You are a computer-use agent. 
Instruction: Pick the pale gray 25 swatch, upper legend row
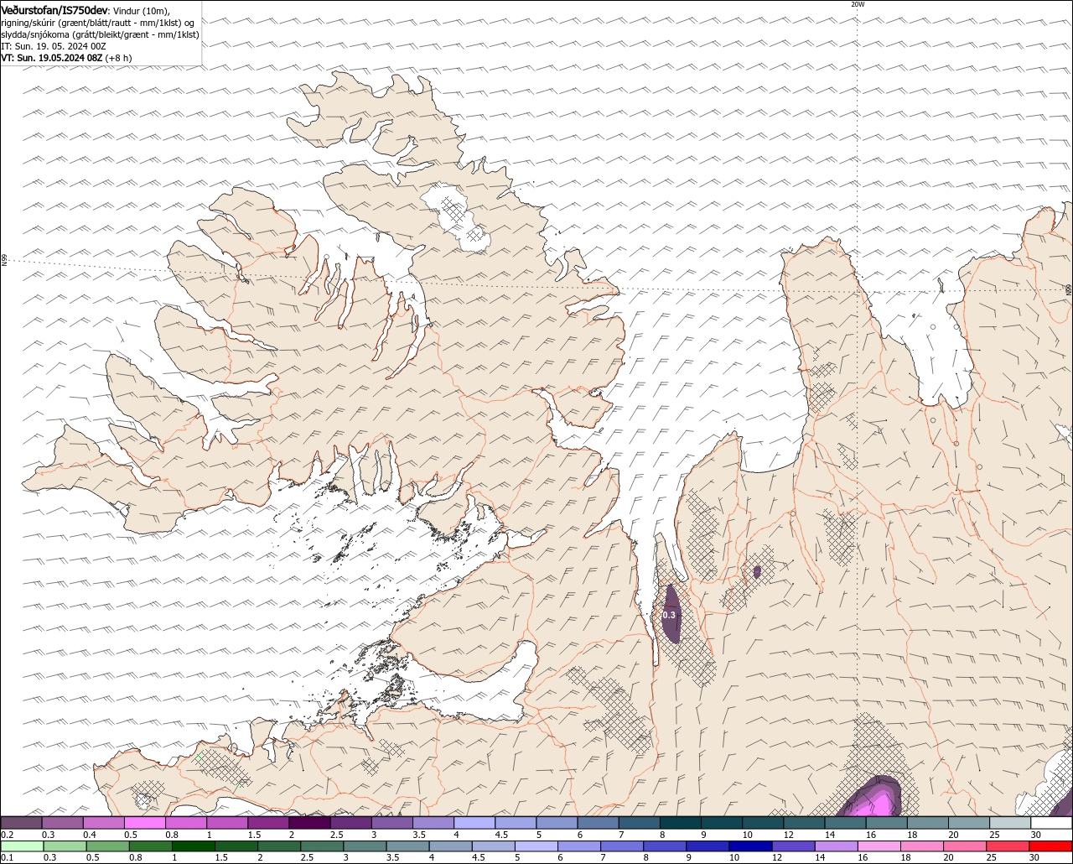tap(1010, 823)
